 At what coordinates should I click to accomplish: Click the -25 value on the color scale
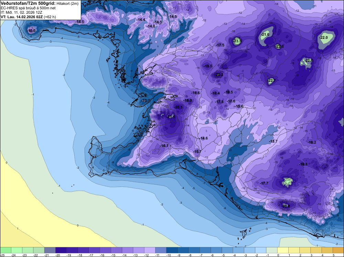(x=2, y=255)
